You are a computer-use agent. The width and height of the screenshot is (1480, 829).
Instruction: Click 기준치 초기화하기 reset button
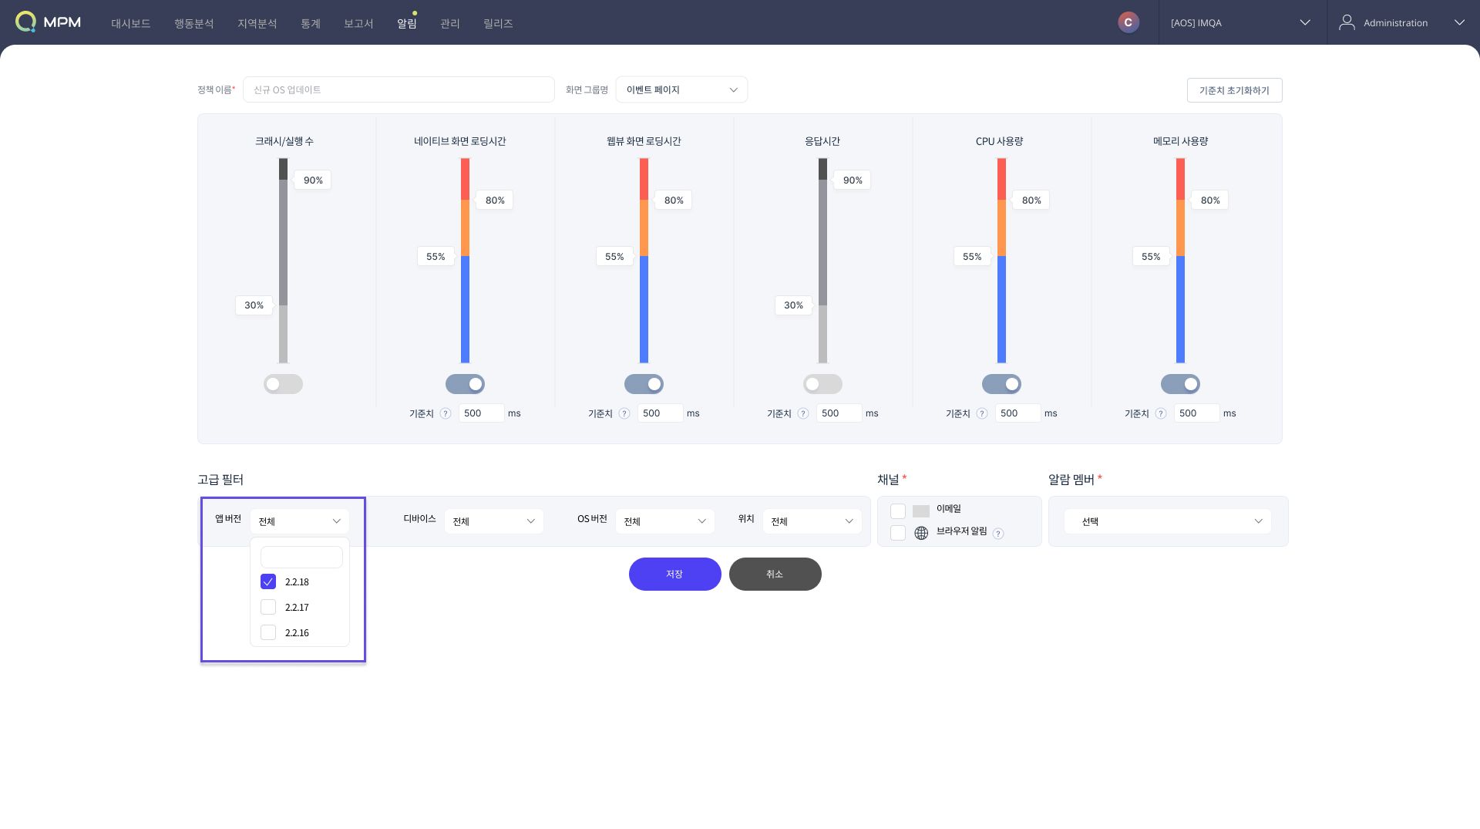pyautogui.click(x=1234, y=90)
